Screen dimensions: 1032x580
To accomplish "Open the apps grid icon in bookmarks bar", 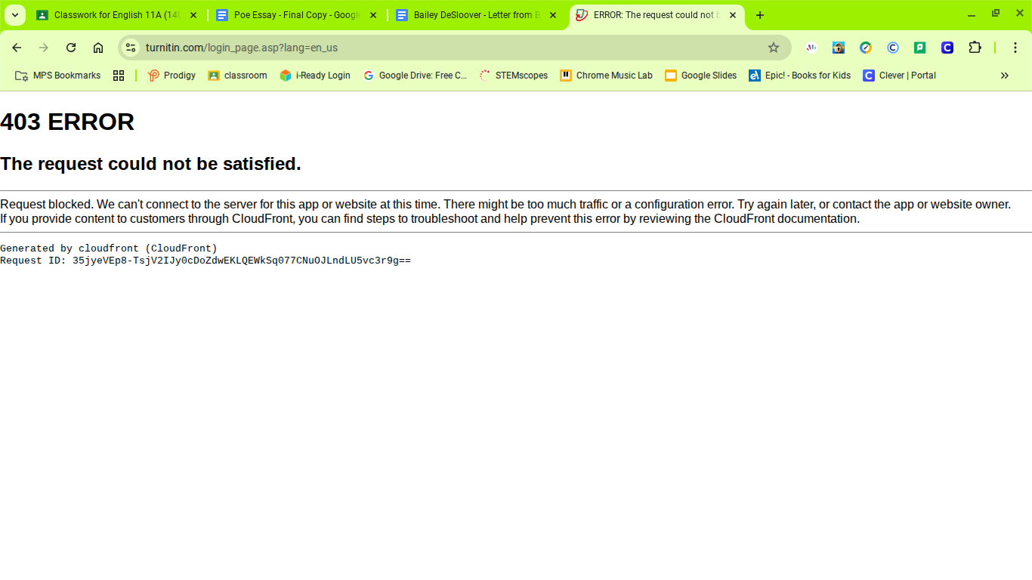I will point(119,76).
